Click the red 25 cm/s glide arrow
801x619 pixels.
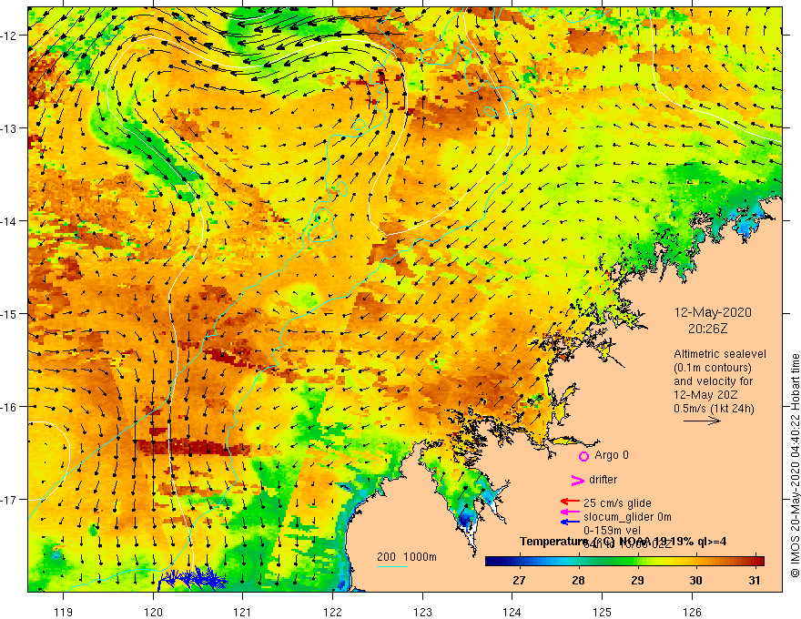570,502
